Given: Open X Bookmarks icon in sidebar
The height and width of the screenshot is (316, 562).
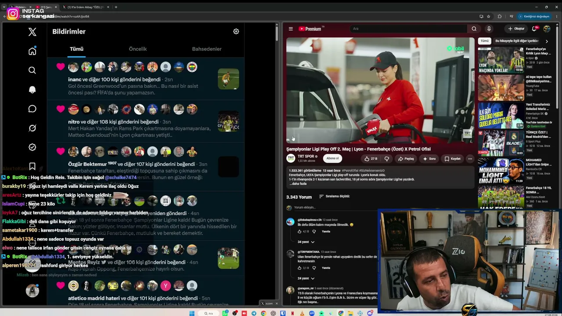Looking at the screenshot, I should [x=32, y=166].
